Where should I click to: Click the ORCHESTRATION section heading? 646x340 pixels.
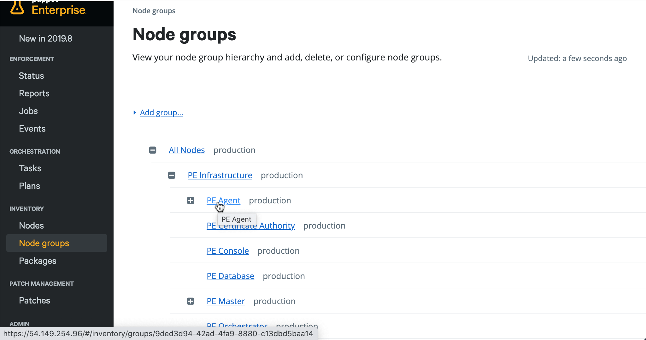35,151
